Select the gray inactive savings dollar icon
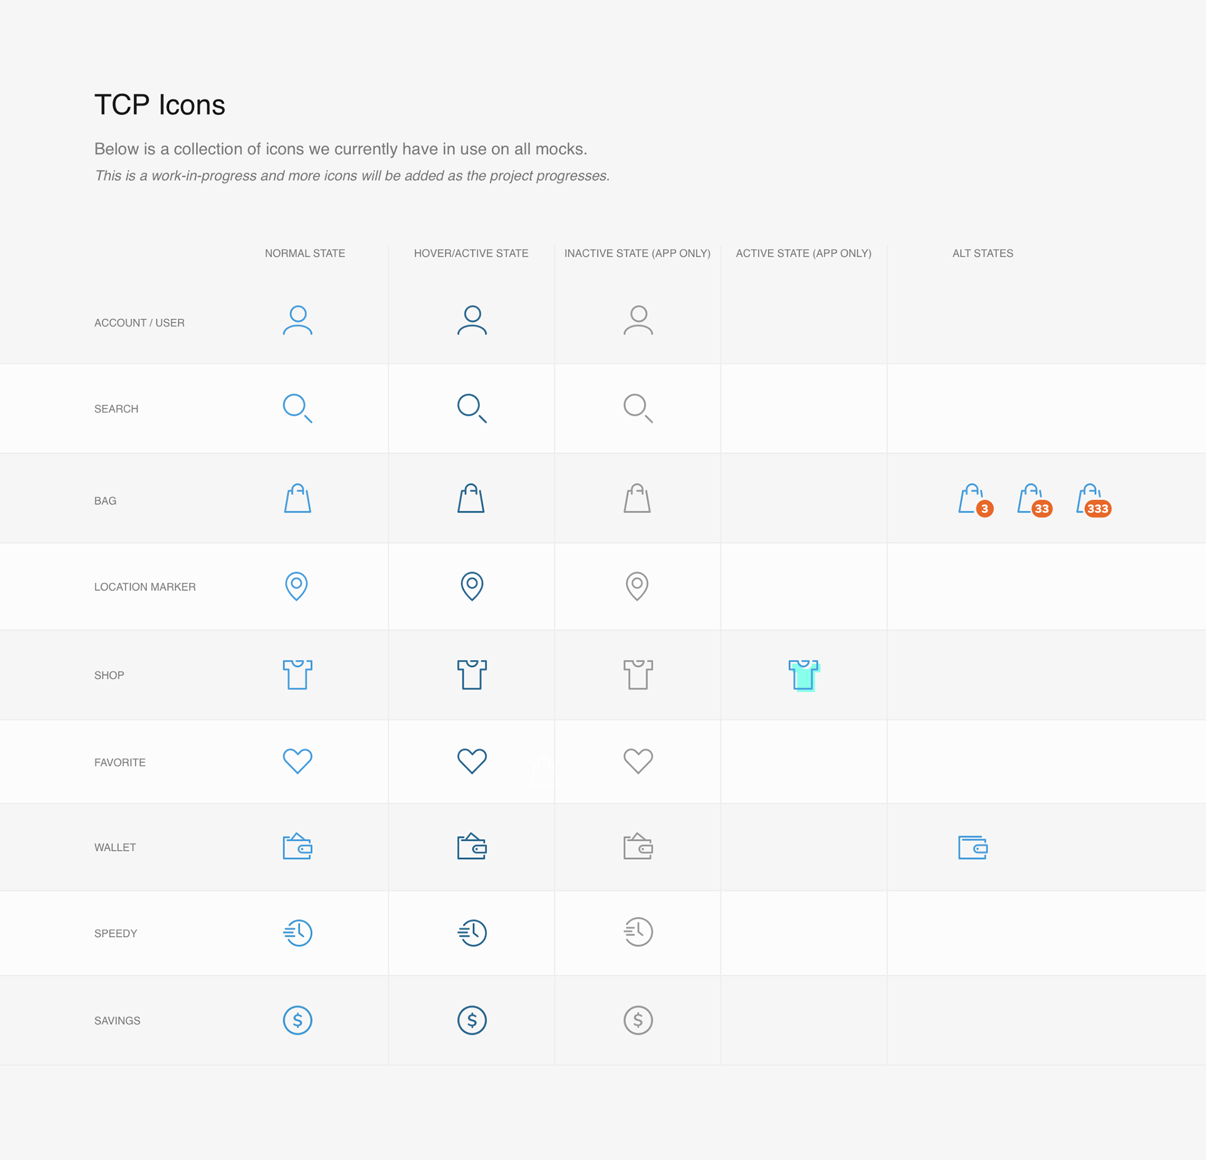1206x1160 pixels. pos(638,1020)
